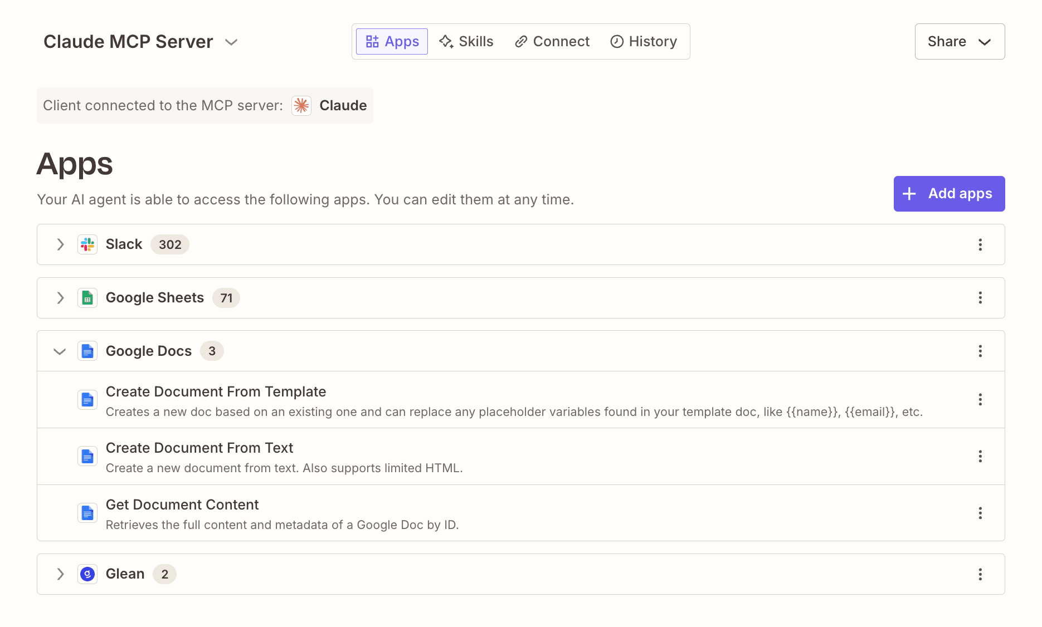Switch to the Skills tab

[x=466, y=41]
